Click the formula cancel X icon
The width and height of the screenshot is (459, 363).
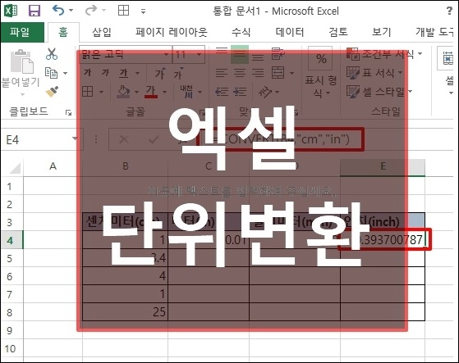point(124,139)
